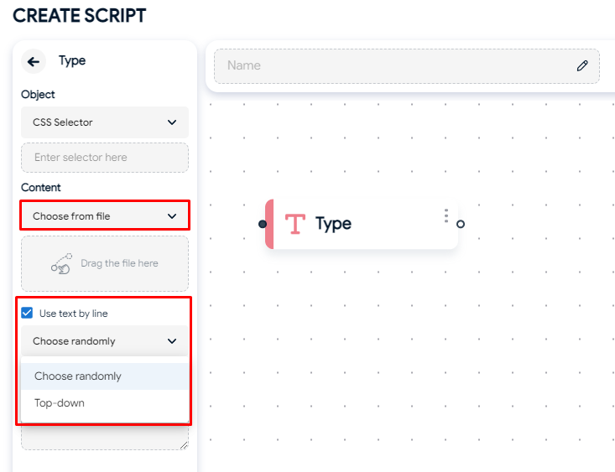Click the pink T icon on Type node
615x472 pixels.
pyautogui.click(x=295, y=224)
